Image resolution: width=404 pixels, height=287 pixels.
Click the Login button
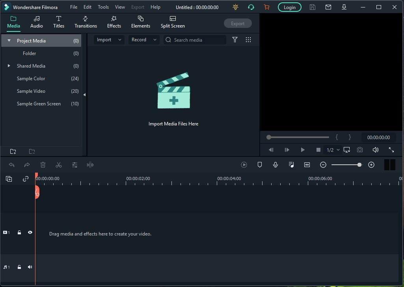(x=289, y=7)
